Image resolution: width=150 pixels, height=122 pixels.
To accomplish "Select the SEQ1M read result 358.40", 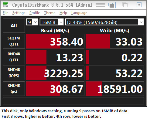I will click(x=55, y=41).
